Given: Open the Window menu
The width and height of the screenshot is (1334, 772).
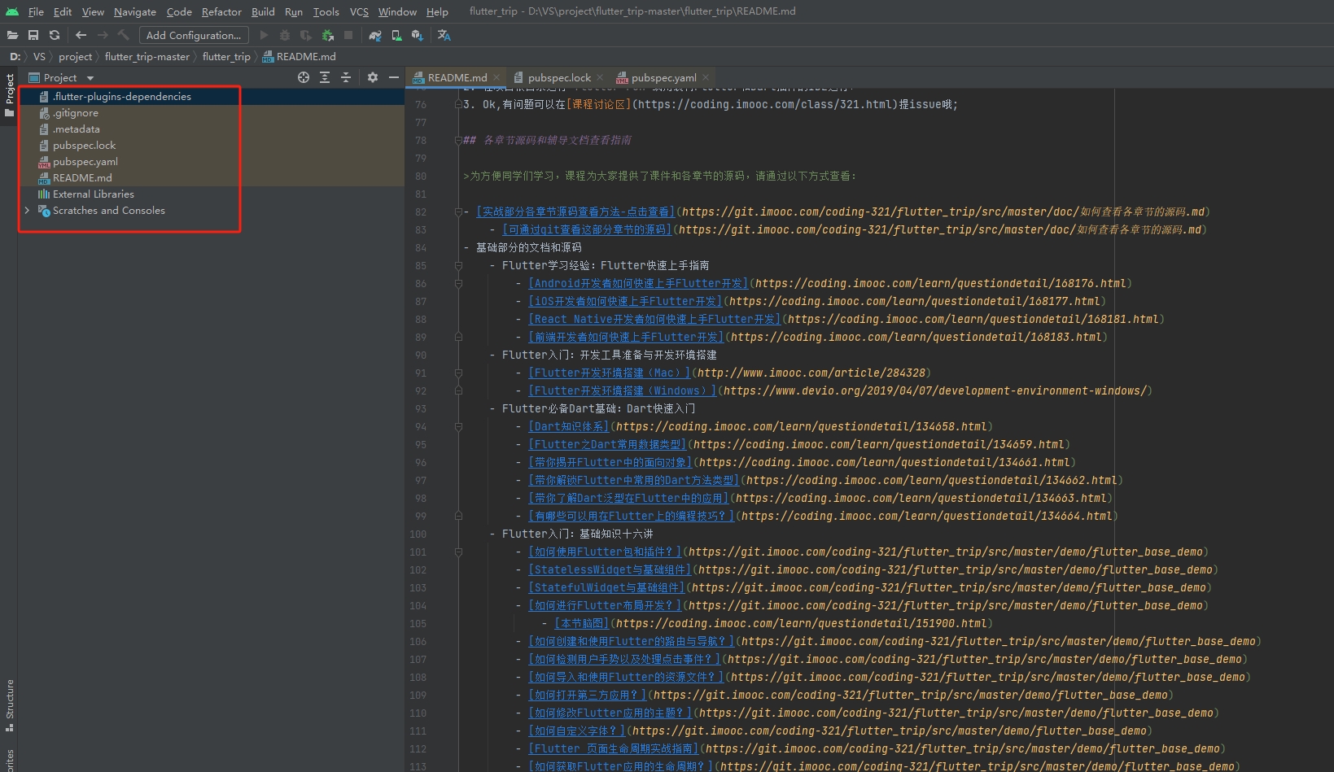Looking at the screenshot, I should coord(397,11).
